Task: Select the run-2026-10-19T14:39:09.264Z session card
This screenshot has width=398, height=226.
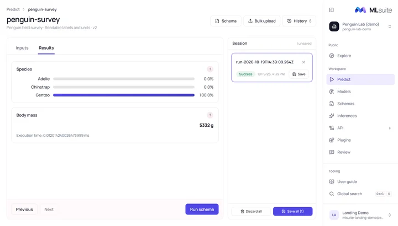Action: (x=272, y=68)
